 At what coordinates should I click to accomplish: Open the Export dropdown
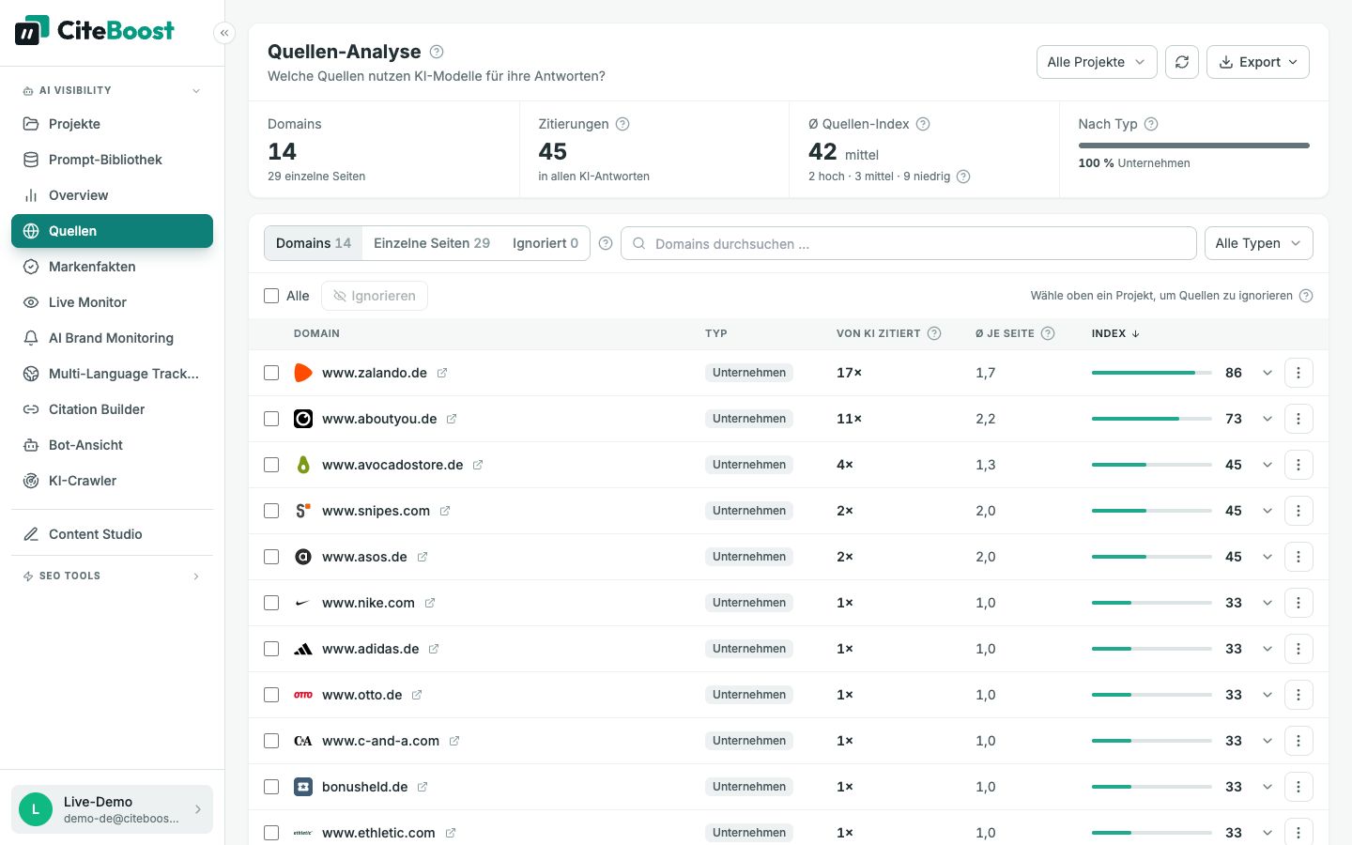(1258, 62)
